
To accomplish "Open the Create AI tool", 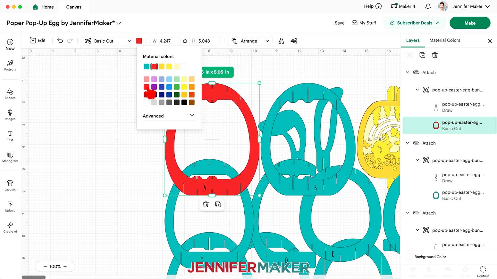I will (10, 227).
